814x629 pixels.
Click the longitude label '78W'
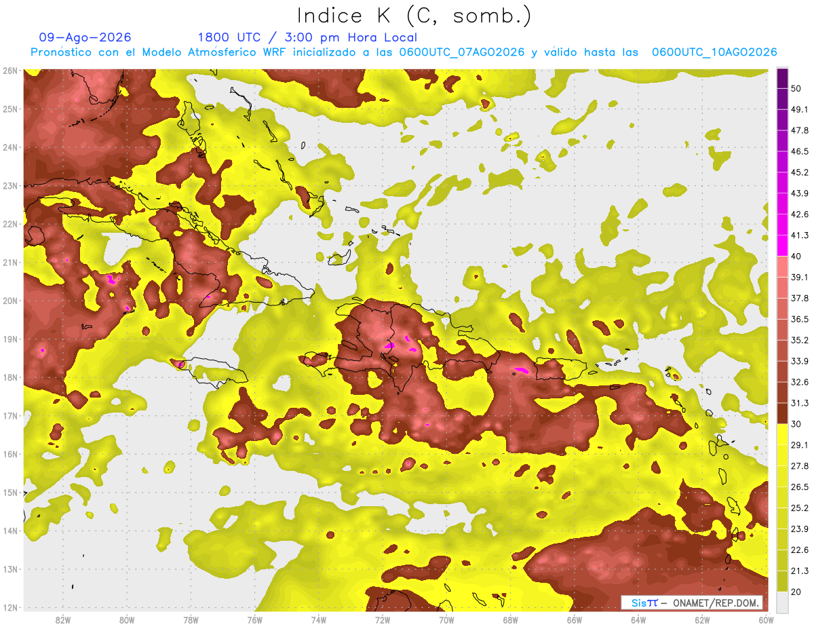click(x=191, y=620)
